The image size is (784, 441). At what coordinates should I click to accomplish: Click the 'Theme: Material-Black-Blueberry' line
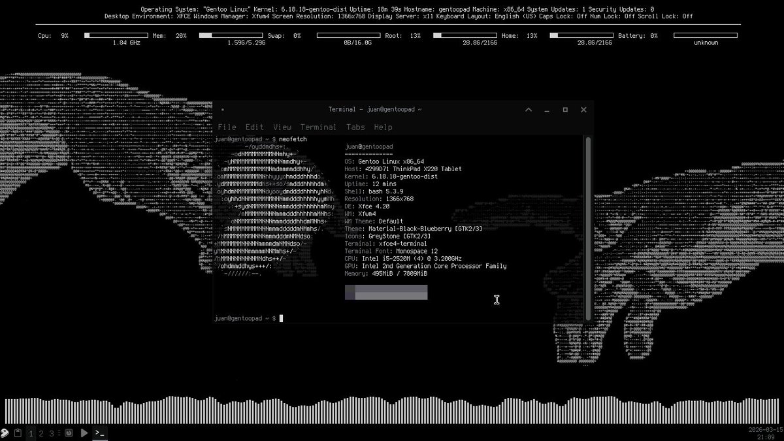click(414, 229)
